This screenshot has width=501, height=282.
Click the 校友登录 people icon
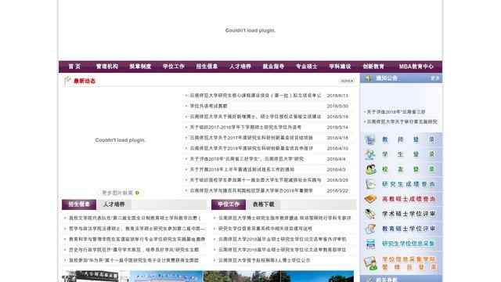click(370, 169)
